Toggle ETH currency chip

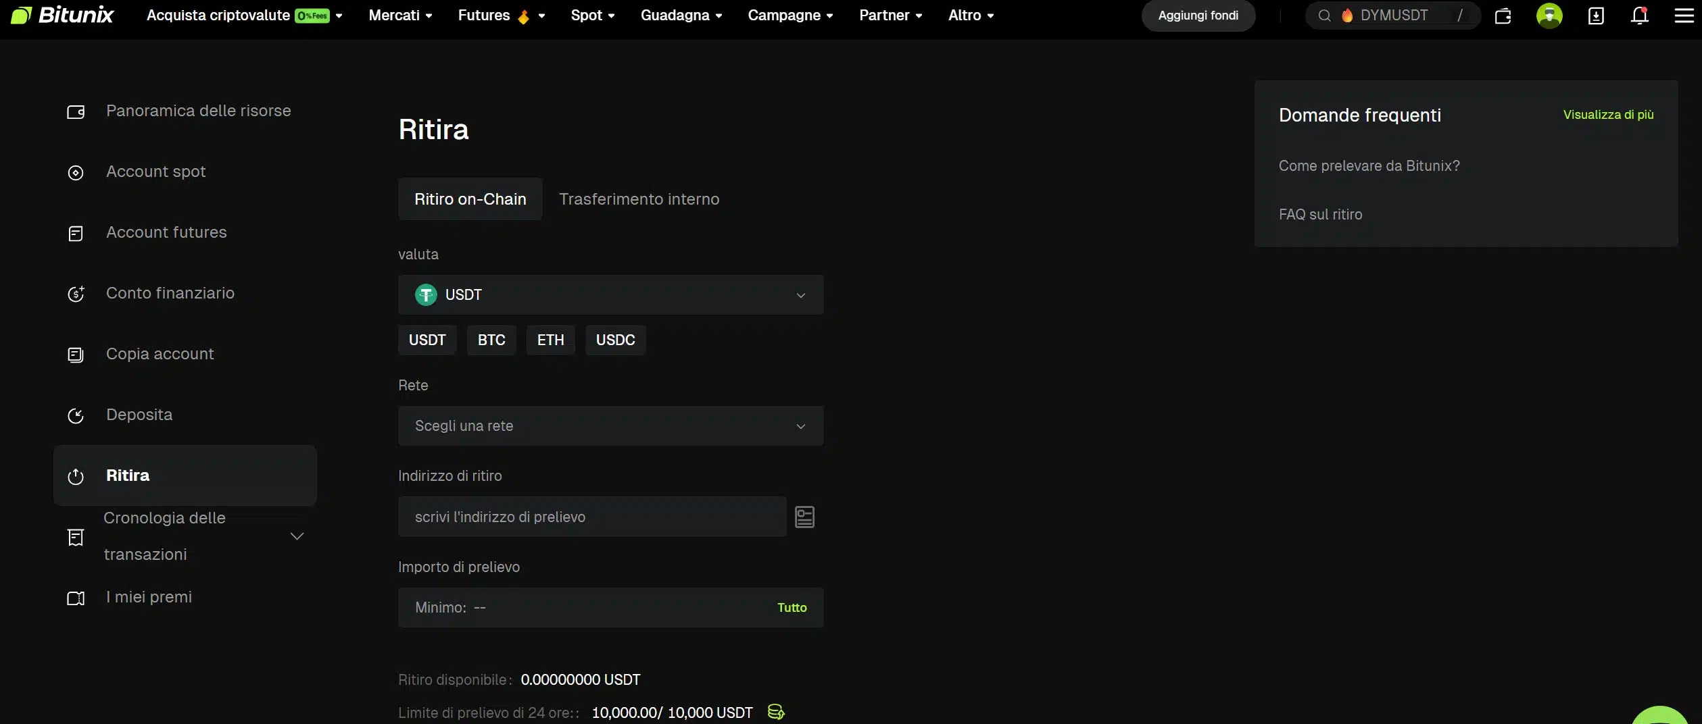(x=550, y=340)
